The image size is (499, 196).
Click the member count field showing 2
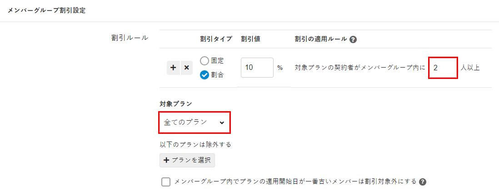point(443,68)
